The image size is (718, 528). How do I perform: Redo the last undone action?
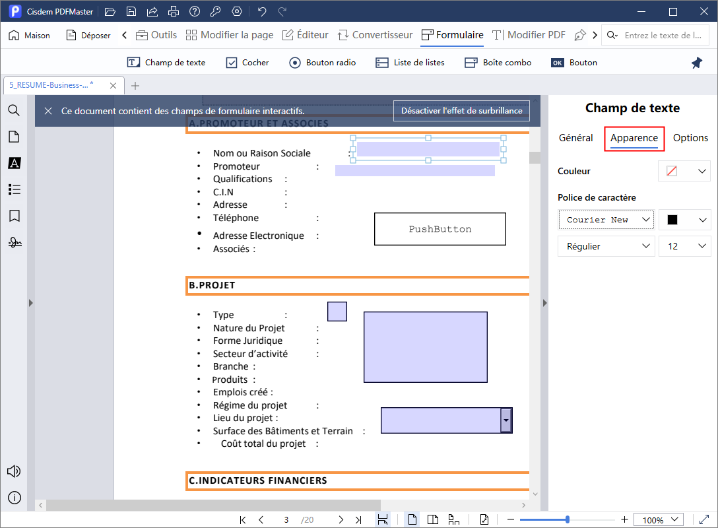point(282,11)
